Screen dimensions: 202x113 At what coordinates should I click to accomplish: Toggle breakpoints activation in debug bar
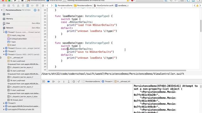[x=49, y=82]
